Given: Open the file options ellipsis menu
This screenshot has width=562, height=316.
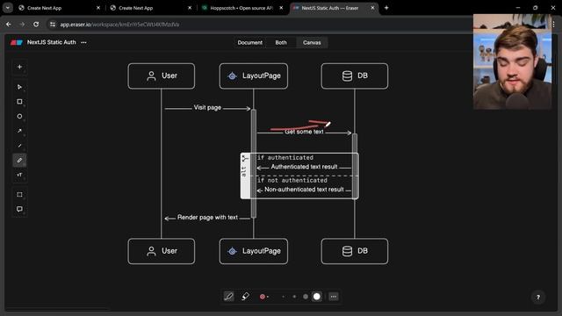Looking at the screenshot, I should 83,42.
